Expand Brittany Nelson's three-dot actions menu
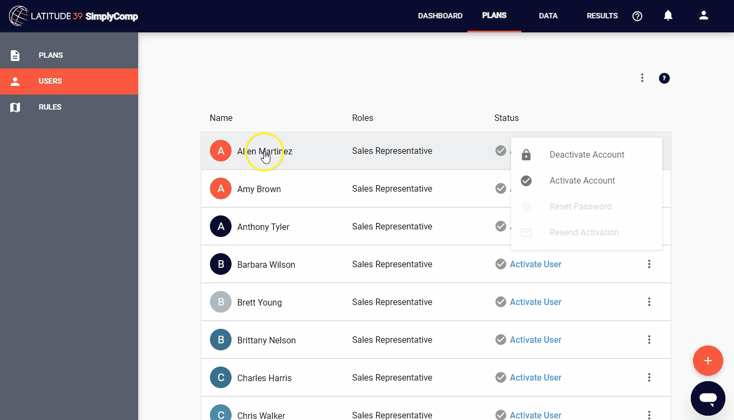Image resolution: width=734 pixels, height=420 pixels. click(x=649, y=340)
